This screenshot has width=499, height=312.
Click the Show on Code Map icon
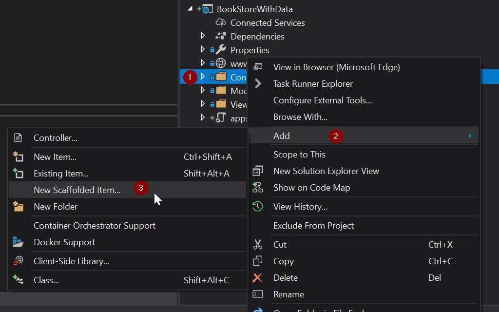pyautogui.click(x=258, y=188)
